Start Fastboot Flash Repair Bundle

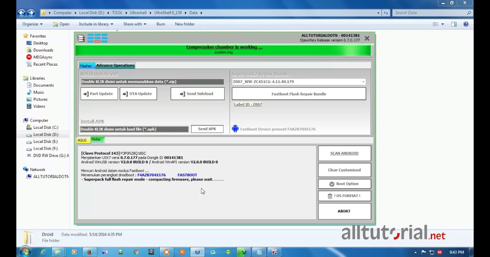(x=299, y=94)
